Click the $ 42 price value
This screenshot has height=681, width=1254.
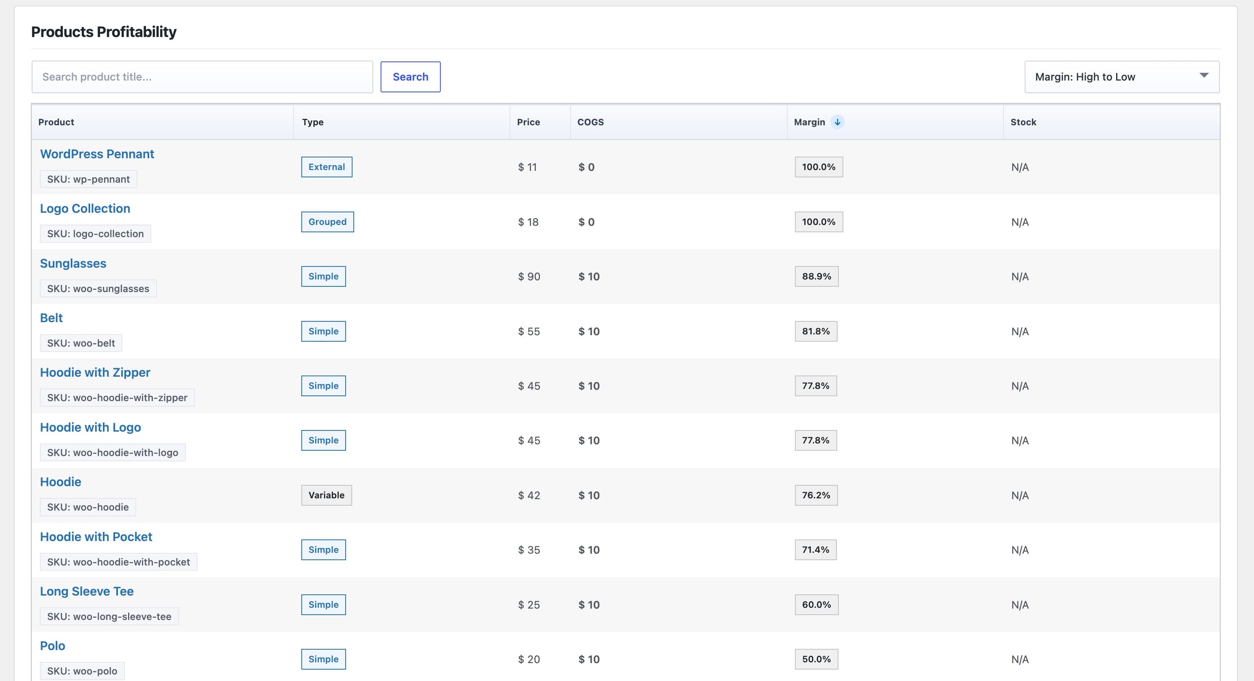[x=529, y=495]
